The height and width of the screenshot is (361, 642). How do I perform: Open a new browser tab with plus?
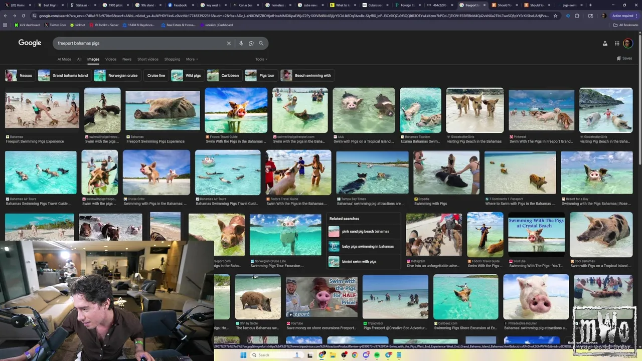pyautogui.click(x=590, y=5)
